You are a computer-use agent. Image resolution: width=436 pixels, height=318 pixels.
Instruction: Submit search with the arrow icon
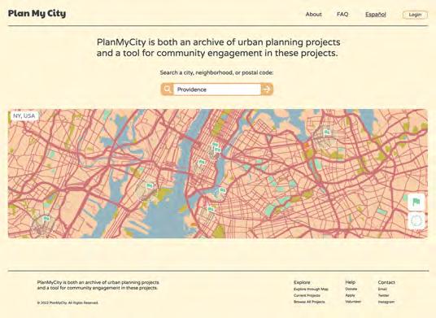click(x=267, y=89)
